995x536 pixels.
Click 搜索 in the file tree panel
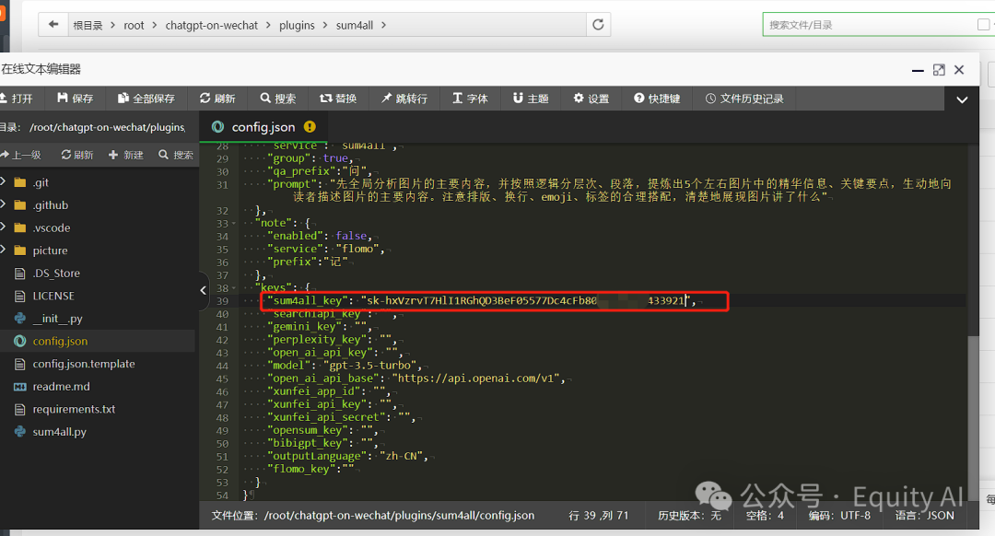click(x=176, y=155)
